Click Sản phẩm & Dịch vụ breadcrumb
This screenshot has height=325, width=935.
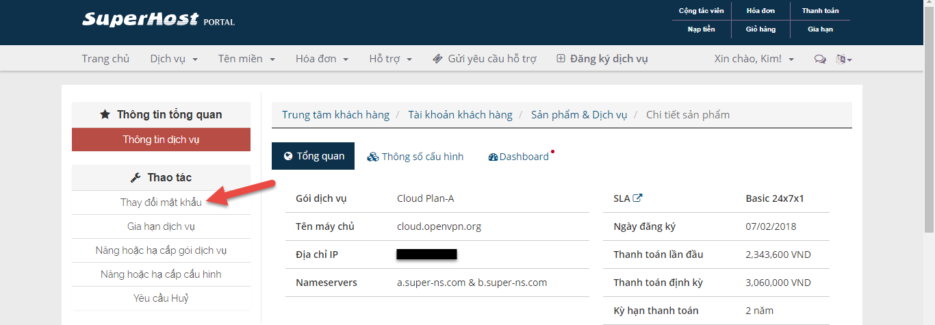click(x=578, y=114)
